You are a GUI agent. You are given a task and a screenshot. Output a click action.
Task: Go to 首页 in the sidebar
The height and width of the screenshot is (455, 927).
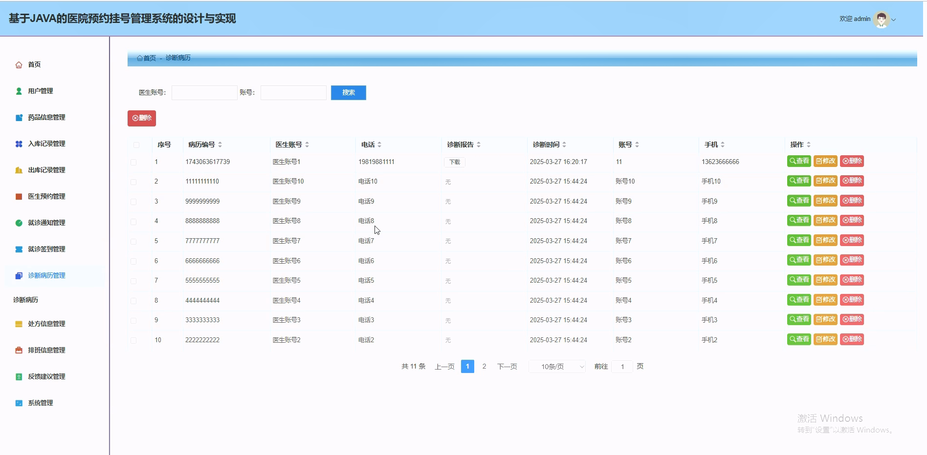tap(34, 64)
